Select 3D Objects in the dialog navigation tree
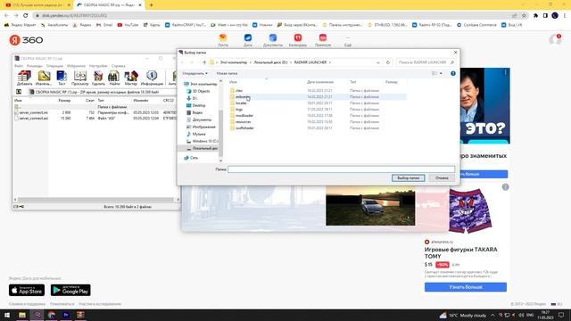The image size is (571, 321). (x=201, y=91)
